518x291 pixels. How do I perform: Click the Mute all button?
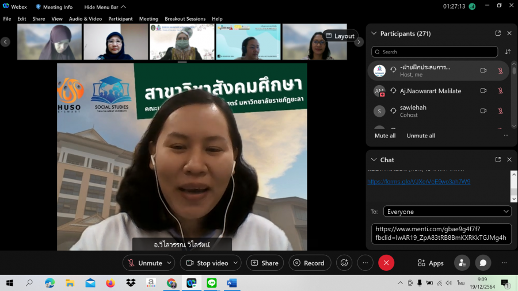(x=384, y=136)
